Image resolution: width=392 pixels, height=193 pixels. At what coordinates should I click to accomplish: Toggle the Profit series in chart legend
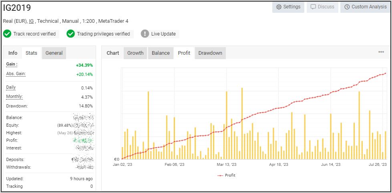point(227,175)
